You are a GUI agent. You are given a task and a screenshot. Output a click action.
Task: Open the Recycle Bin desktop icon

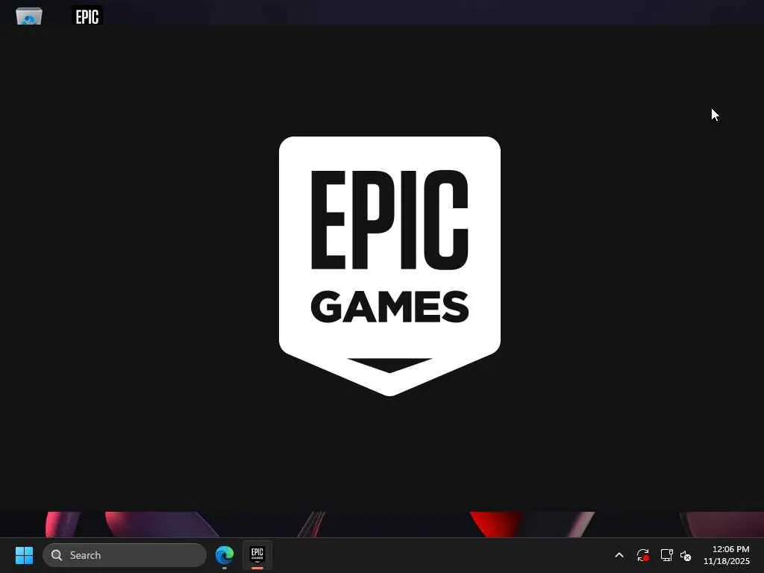29,16
